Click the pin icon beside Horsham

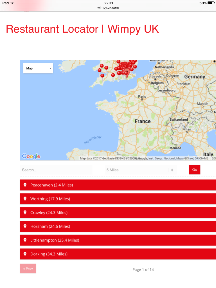coord(25,226)
